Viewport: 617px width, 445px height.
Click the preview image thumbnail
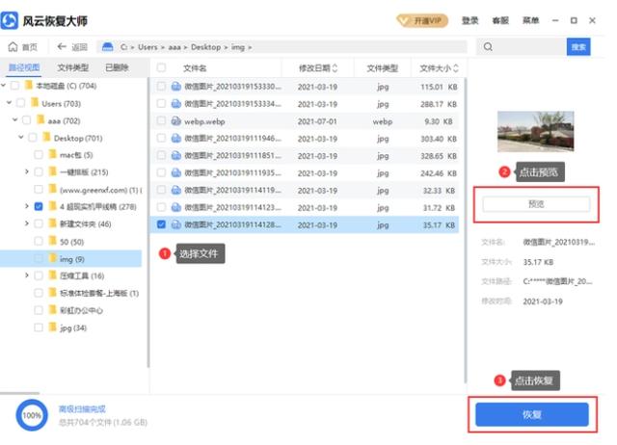click(536, 131)
